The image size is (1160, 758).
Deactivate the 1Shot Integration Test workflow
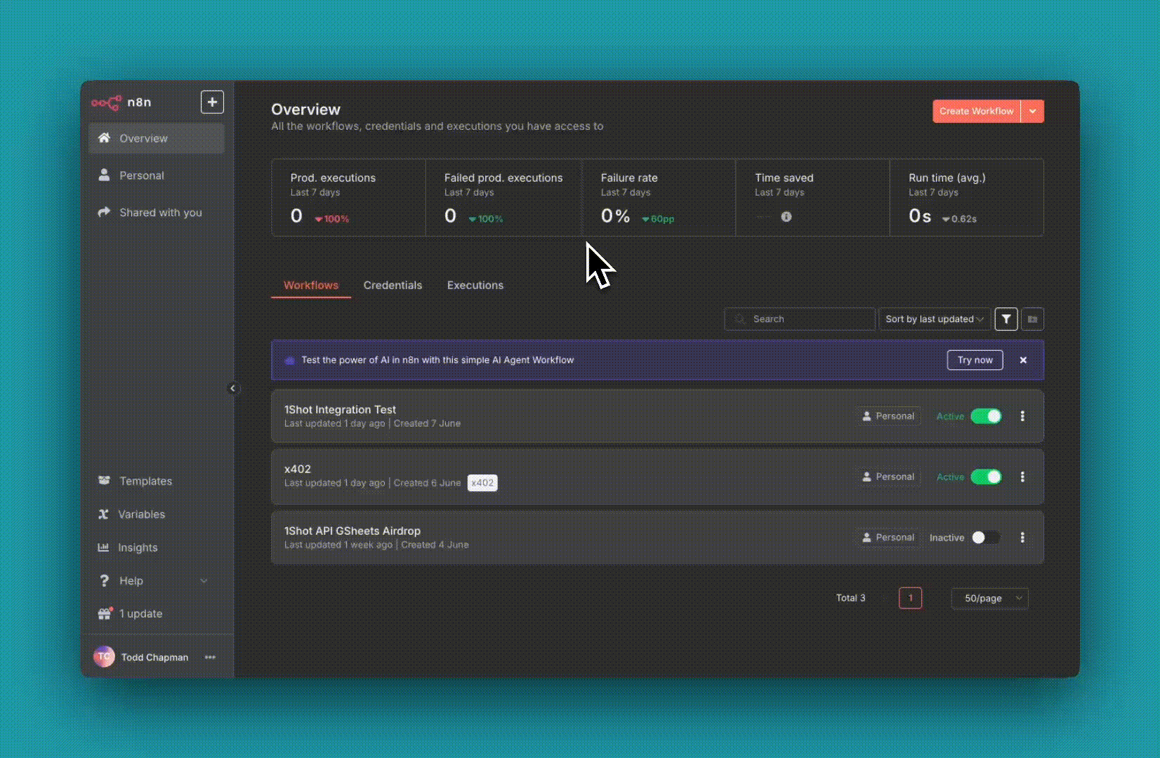click(986, 416)
